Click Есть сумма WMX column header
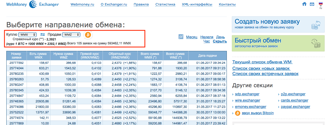 click(38, 55)
